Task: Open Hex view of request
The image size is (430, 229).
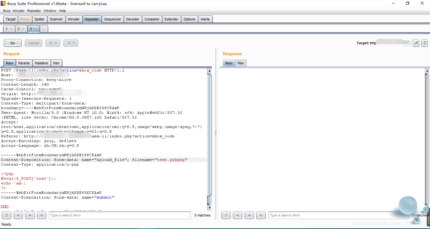Action: click(x=56, y=63)
